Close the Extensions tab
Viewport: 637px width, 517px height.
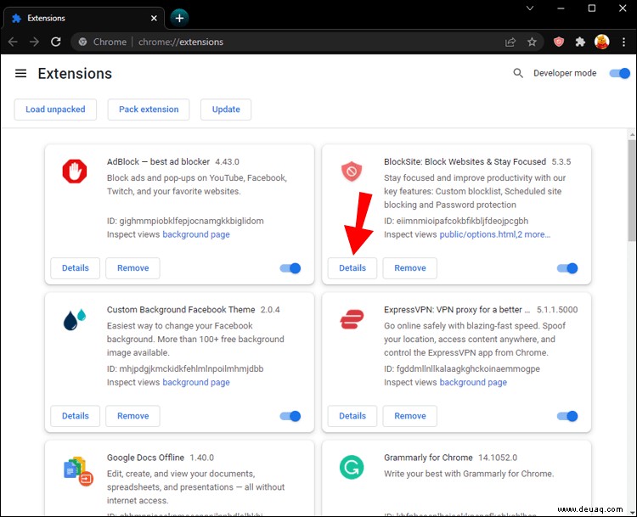click(154, 19)
